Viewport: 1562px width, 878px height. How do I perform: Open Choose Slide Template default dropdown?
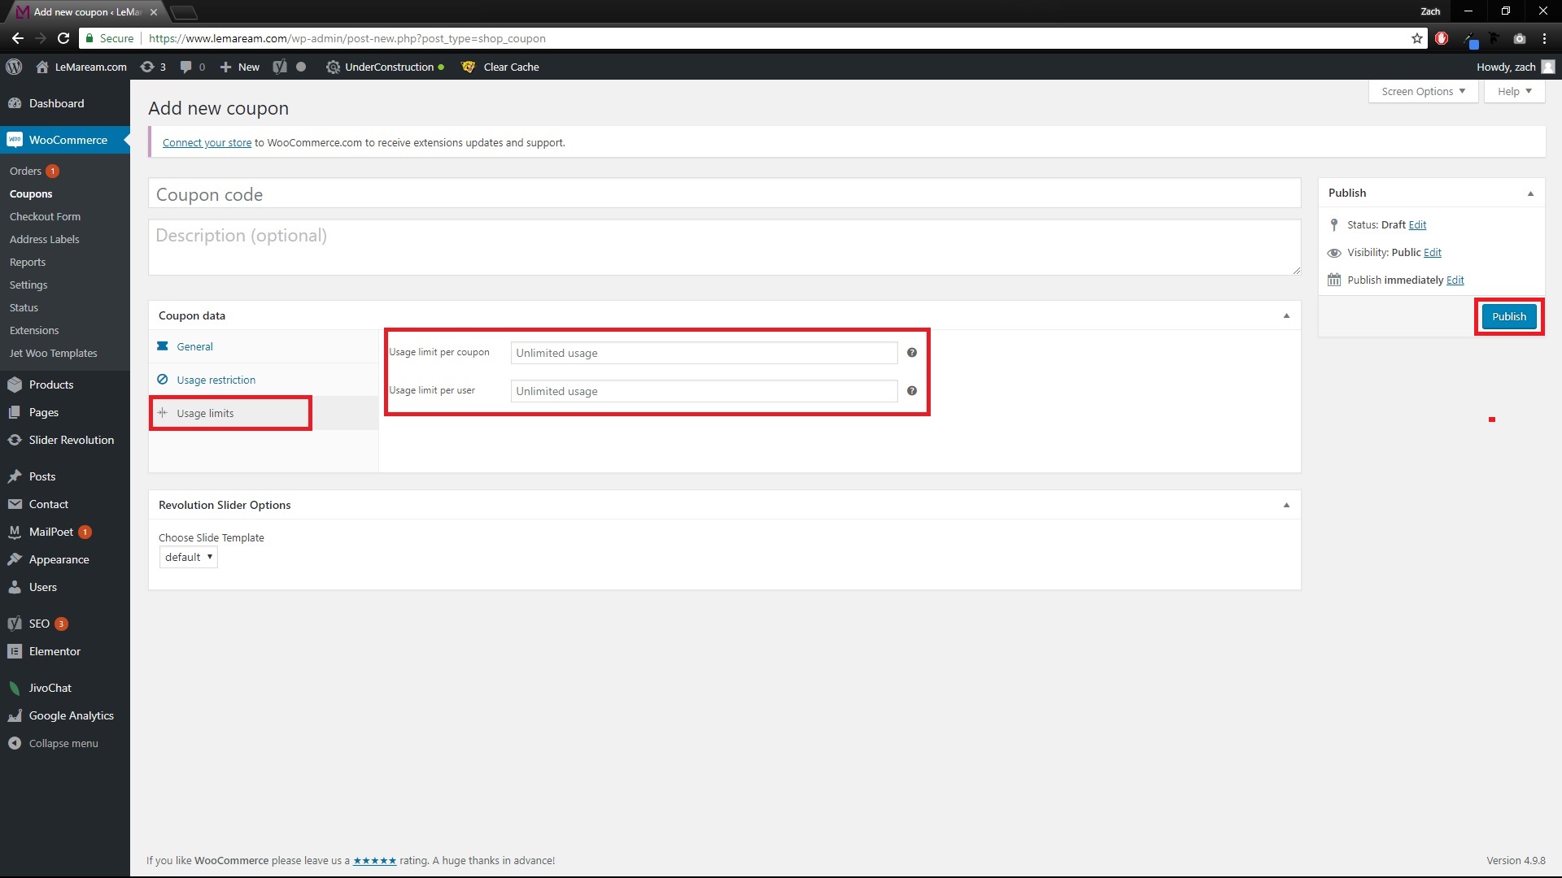click(188, 557)
